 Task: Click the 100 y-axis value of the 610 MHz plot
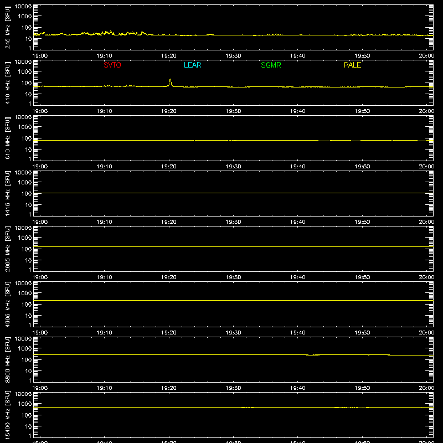27,138
